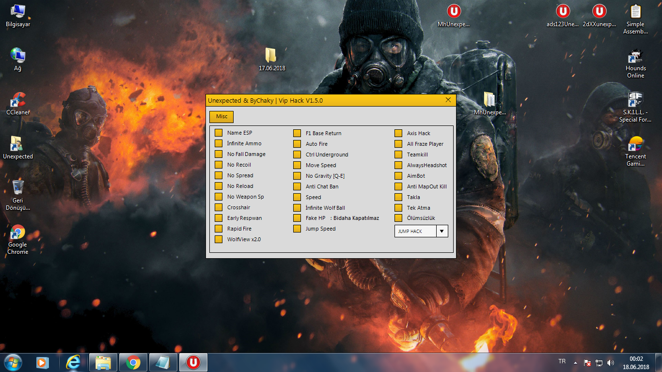Toggle the İnfinite Wolf Ball checkbox

(297, 208)
